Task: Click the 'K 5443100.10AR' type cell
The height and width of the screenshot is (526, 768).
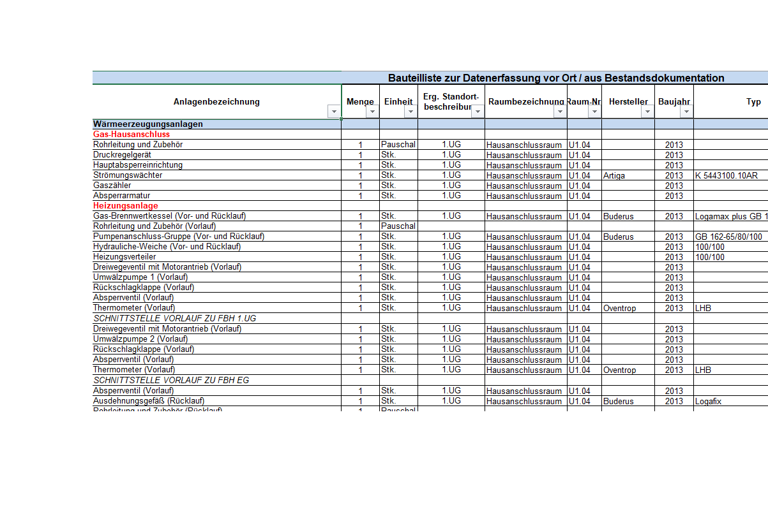Action: coord(731,175)
